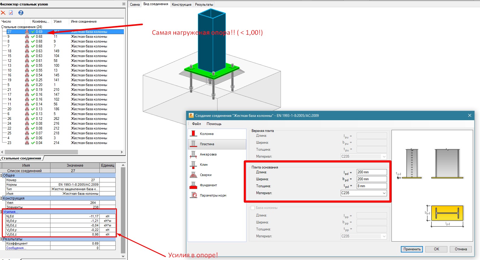Click the connection icon in the row with node 186

27,109
